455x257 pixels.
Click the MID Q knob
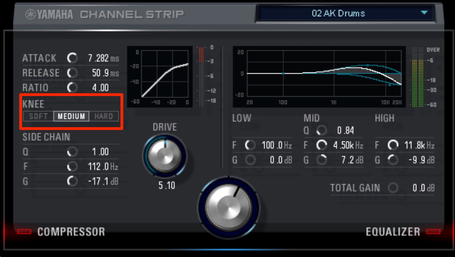(x=321, y=130)
